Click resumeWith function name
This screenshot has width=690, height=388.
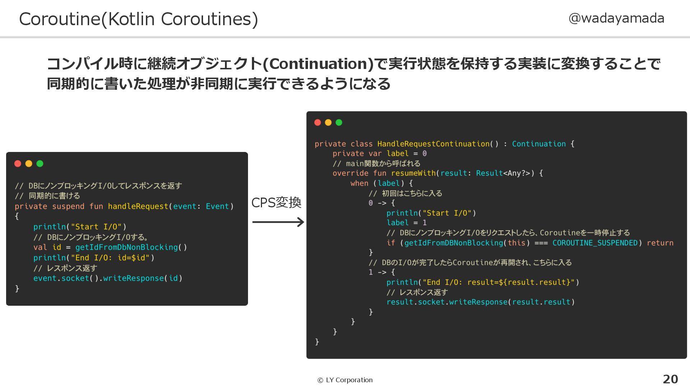click(413, 173)
